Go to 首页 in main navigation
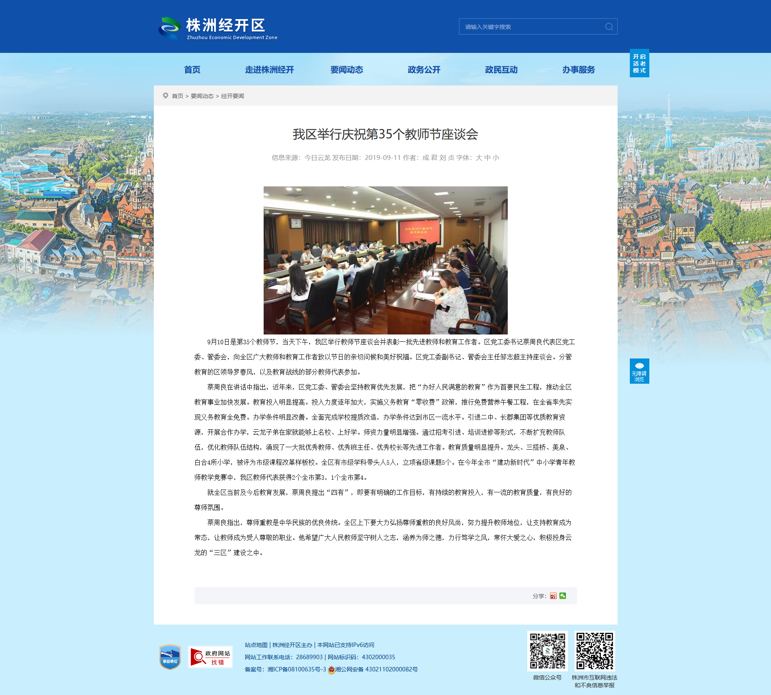The height and width of the screenshot is (695, 771). (192, 70)
